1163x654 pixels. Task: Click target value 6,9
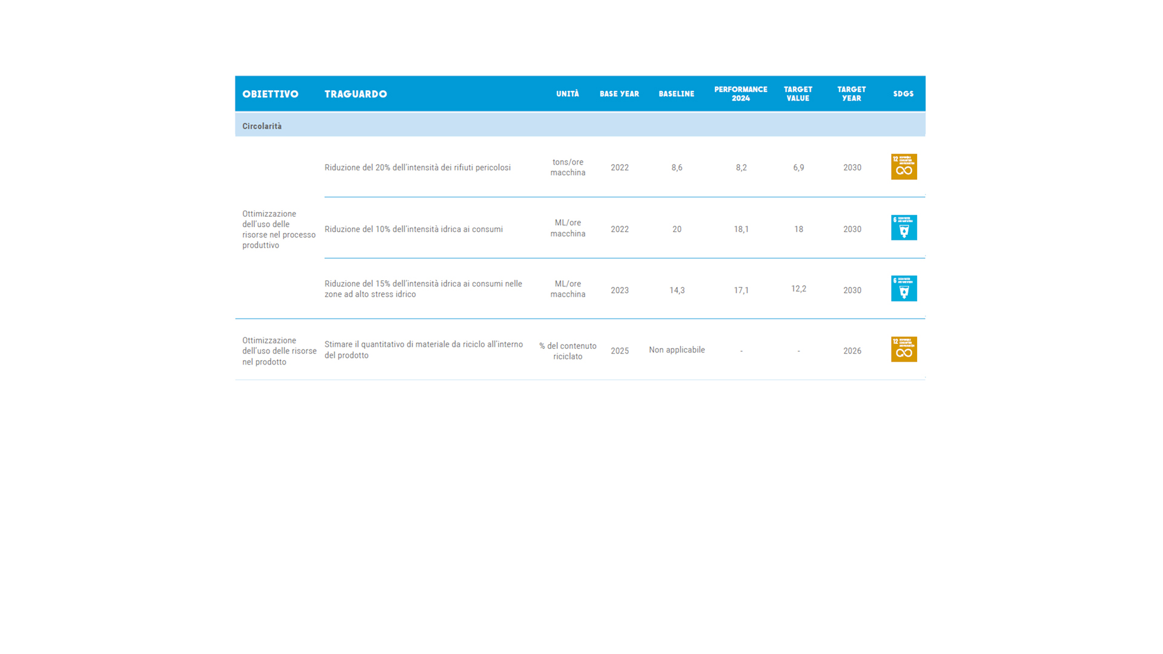tap(798, 168)
